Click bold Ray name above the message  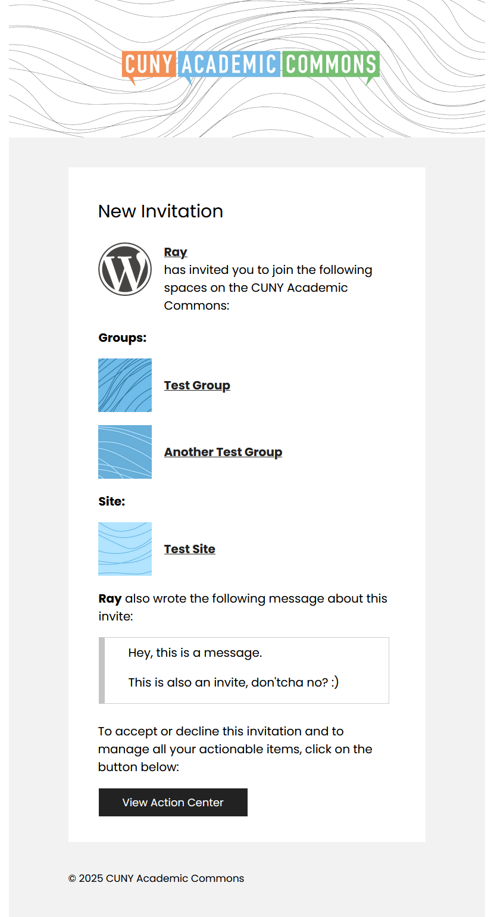coord(110,599)
